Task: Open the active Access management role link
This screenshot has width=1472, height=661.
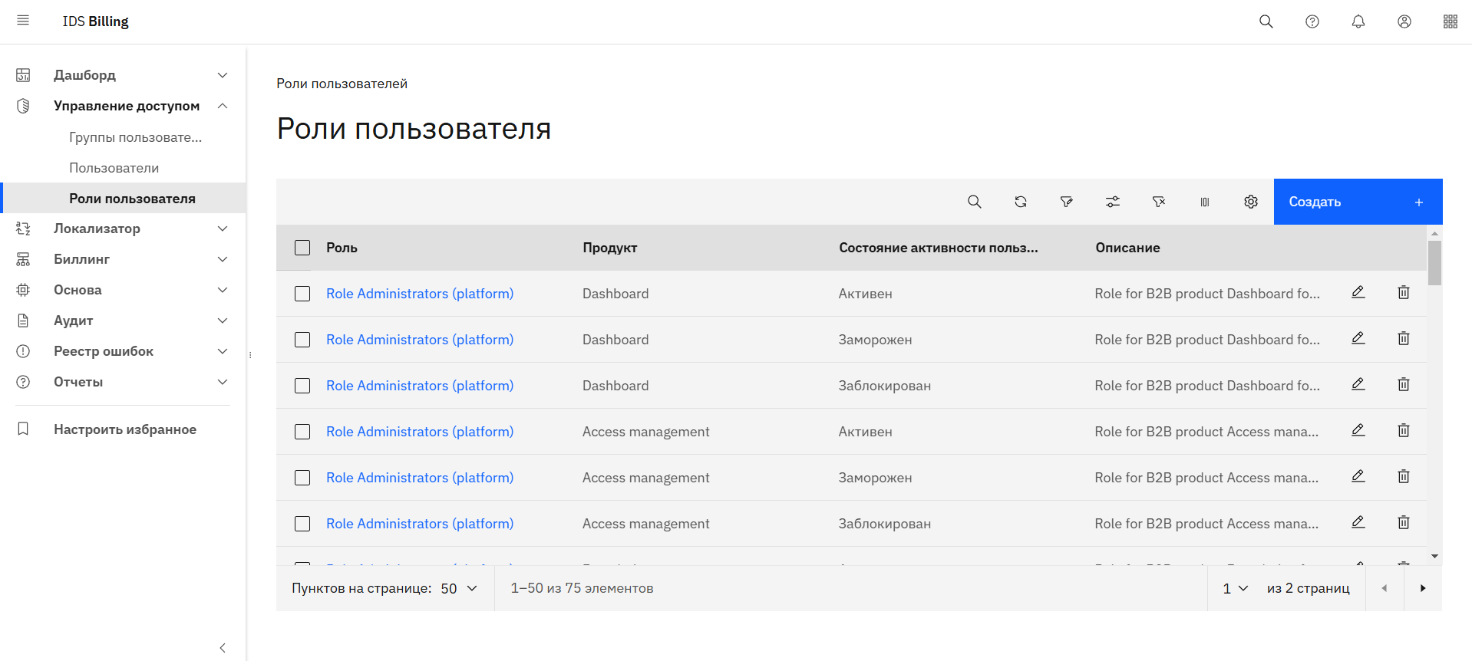Action: tap(419, 432)
